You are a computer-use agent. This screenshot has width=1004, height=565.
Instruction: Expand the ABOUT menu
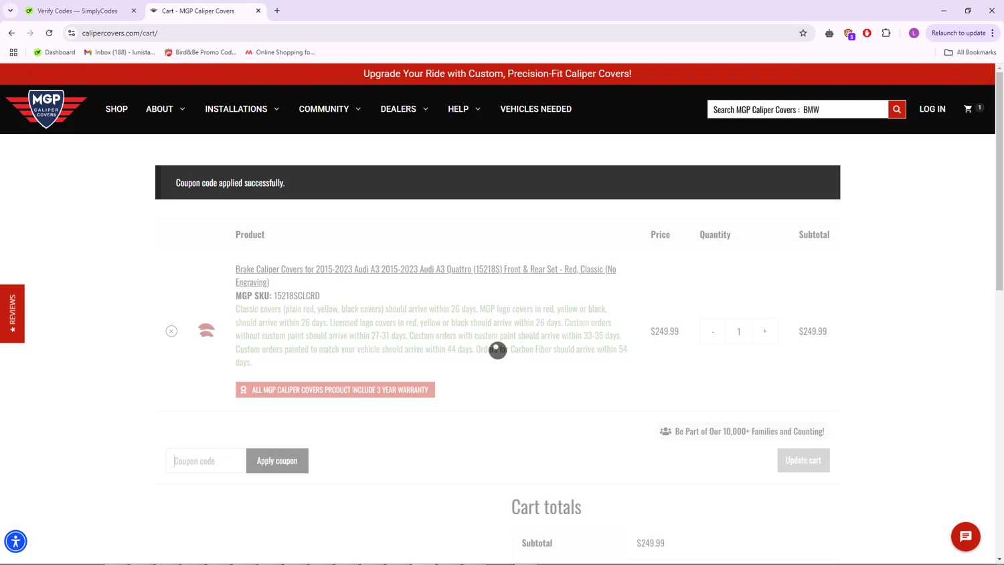(x=165, y=109)
